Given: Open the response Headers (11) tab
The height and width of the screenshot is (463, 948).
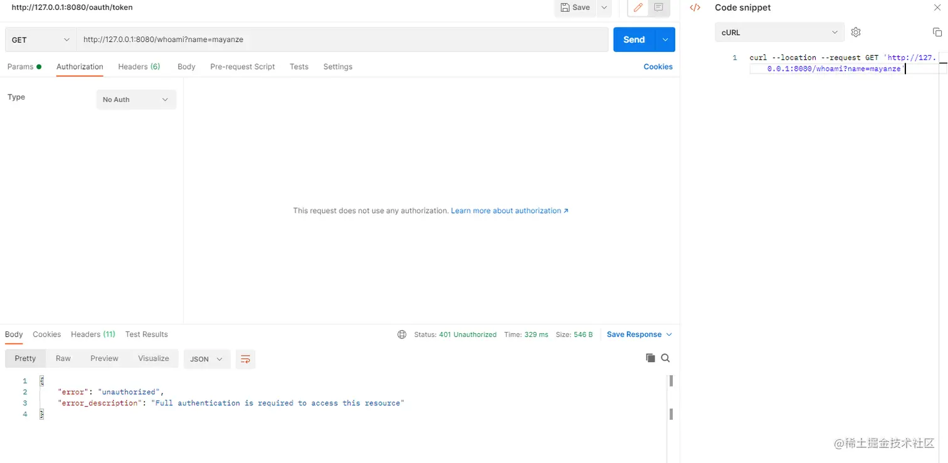Looking at the screenshot, I should [93, 335].
